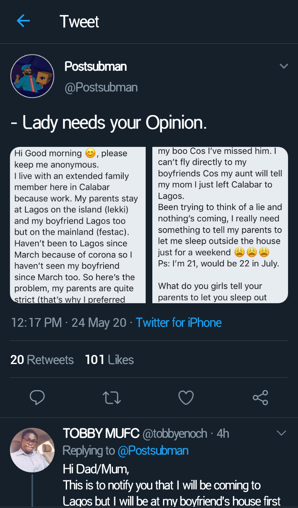Image resolution: width=298 pixels, height=508 pixels.
Task: View the 20 Retweets list
Action: 42,360
